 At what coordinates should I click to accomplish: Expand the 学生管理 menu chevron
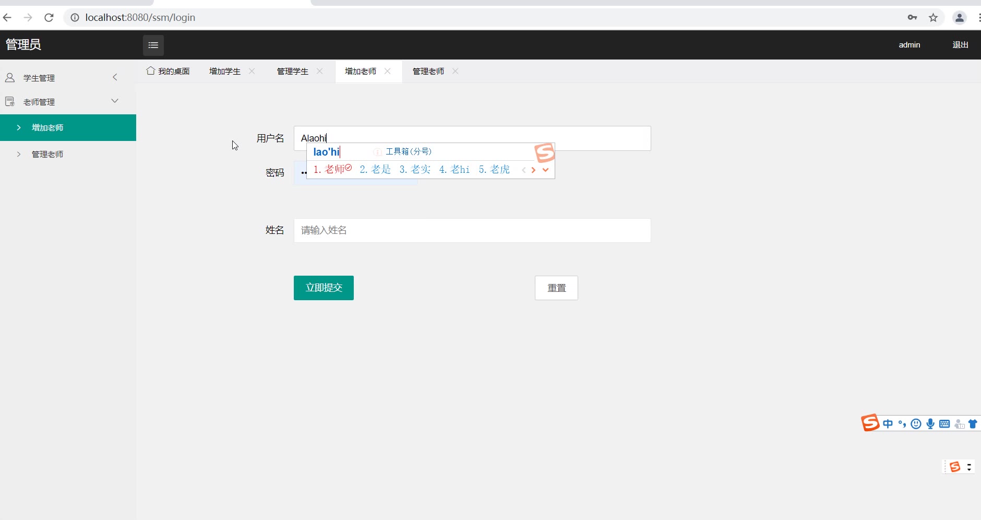(x=115, y=77)
